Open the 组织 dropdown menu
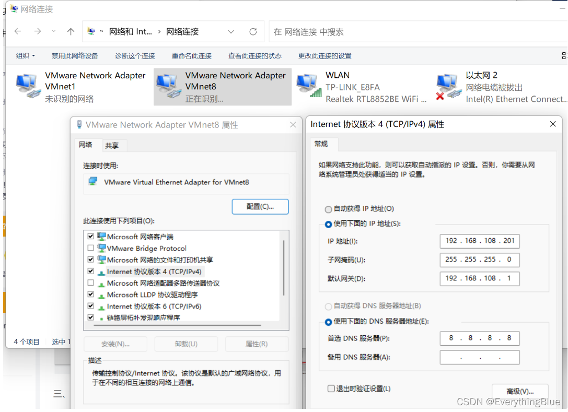Viewport: 568px width, 412px height. [25, 55]
